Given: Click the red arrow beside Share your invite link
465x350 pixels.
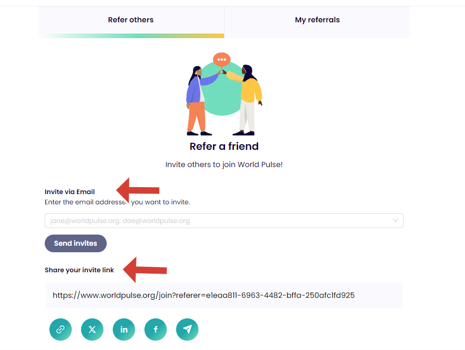Looking at the screenshot, I should (145, 269).
